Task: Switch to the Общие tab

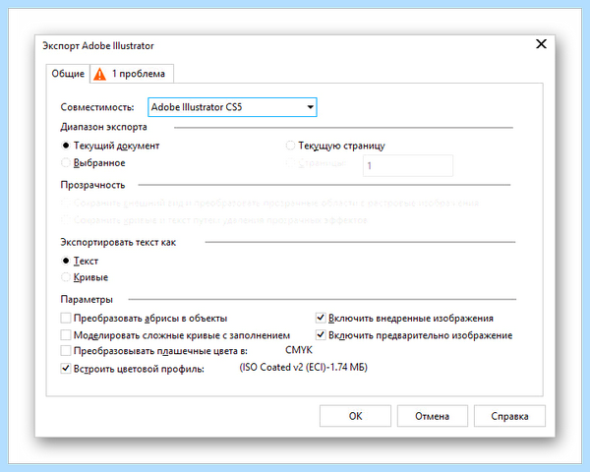Action: [68, 74]
